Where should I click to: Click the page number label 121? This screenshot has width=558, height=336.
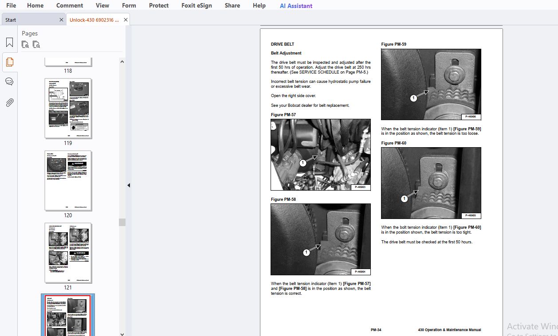click(x=68, y=288)
